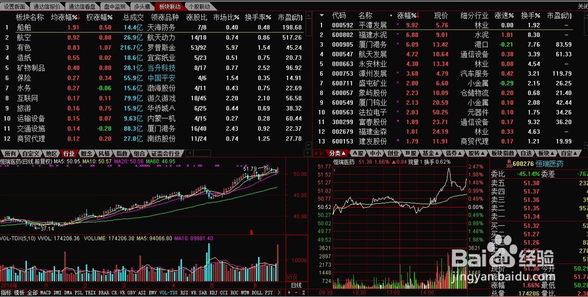
Task: Switch indicator to SAR
Action: 203,293
